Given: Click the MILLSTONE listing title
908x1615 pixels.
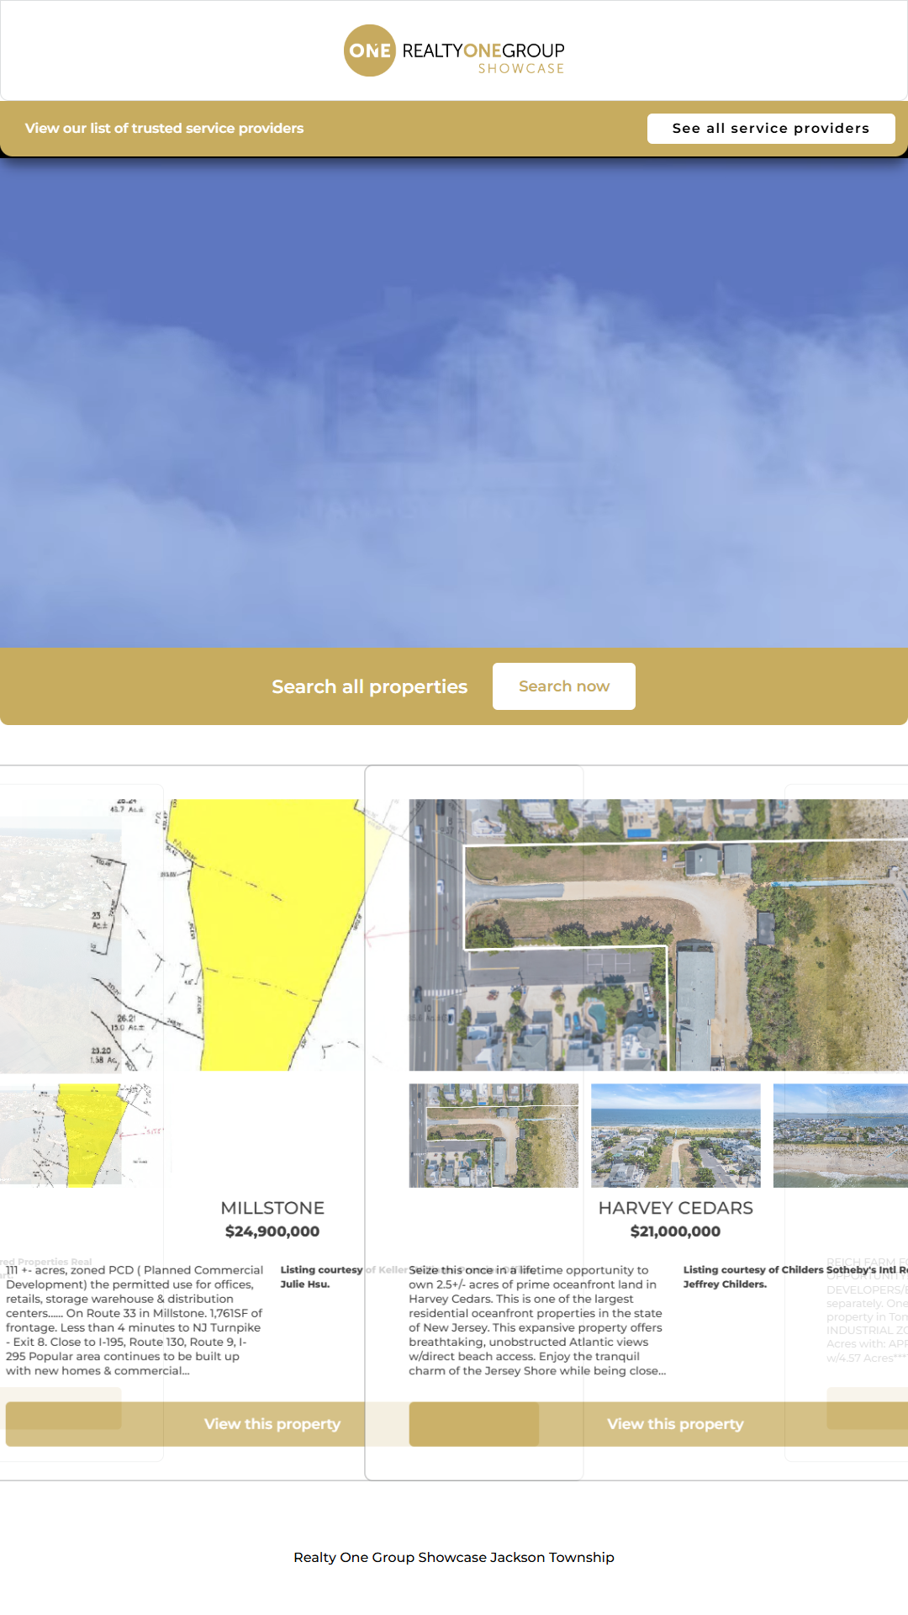Looking at the screenshot, I should (272, 1209).
